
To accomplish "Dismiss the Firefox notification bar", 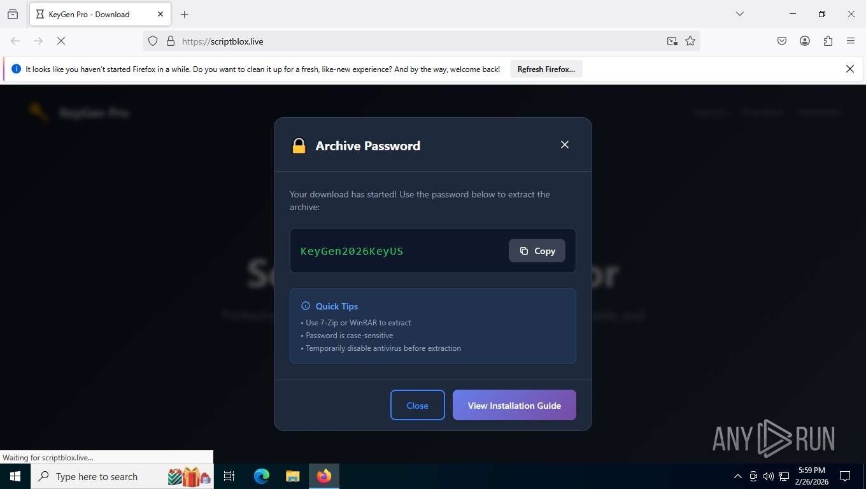I will 849,69.
